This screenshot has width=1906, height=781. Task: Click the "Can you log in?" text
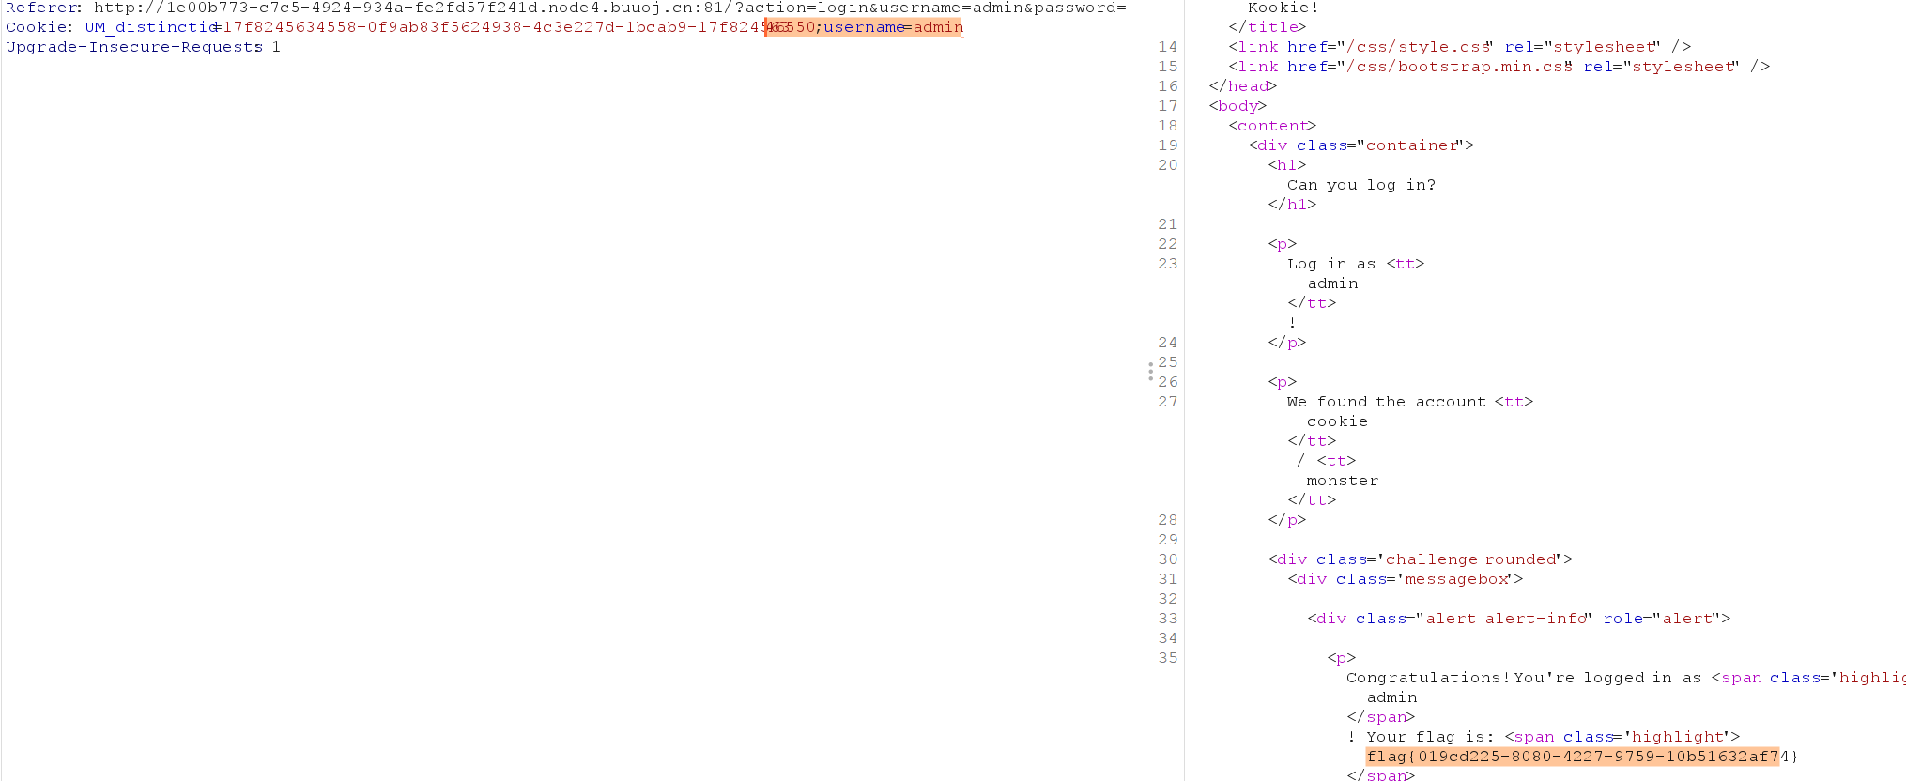tap(1360, 185)
